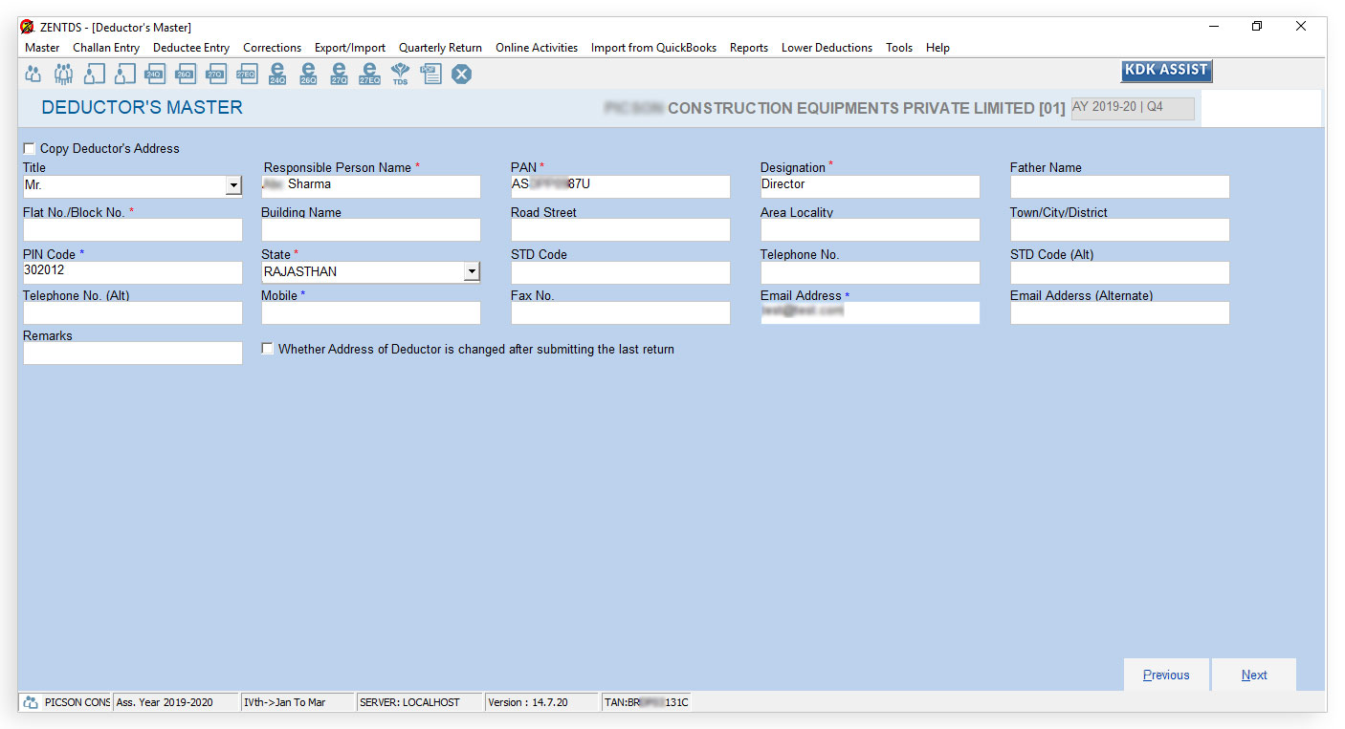The width and height of the screenshot is (1345, 729).
Task: Open the Challan Entry menu
Action: point(106,48)
